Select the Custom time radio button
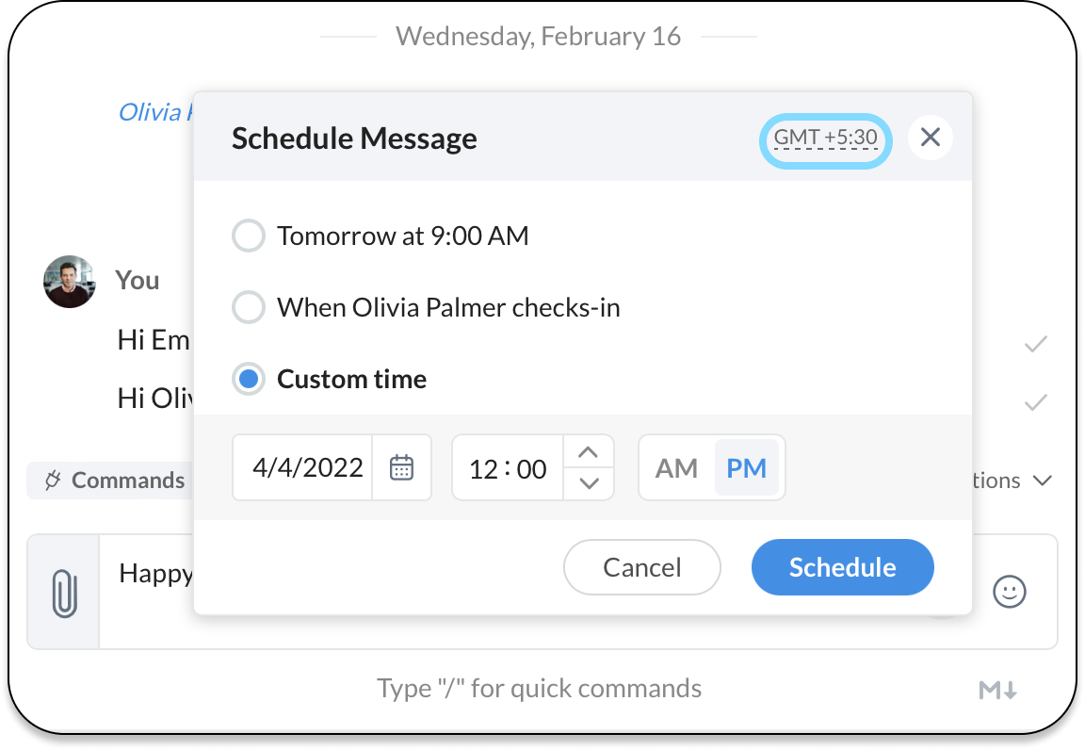 tap(249, 379)
